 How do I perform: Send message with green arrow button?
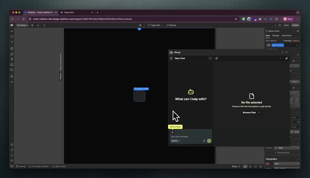[x=209, y=141]
